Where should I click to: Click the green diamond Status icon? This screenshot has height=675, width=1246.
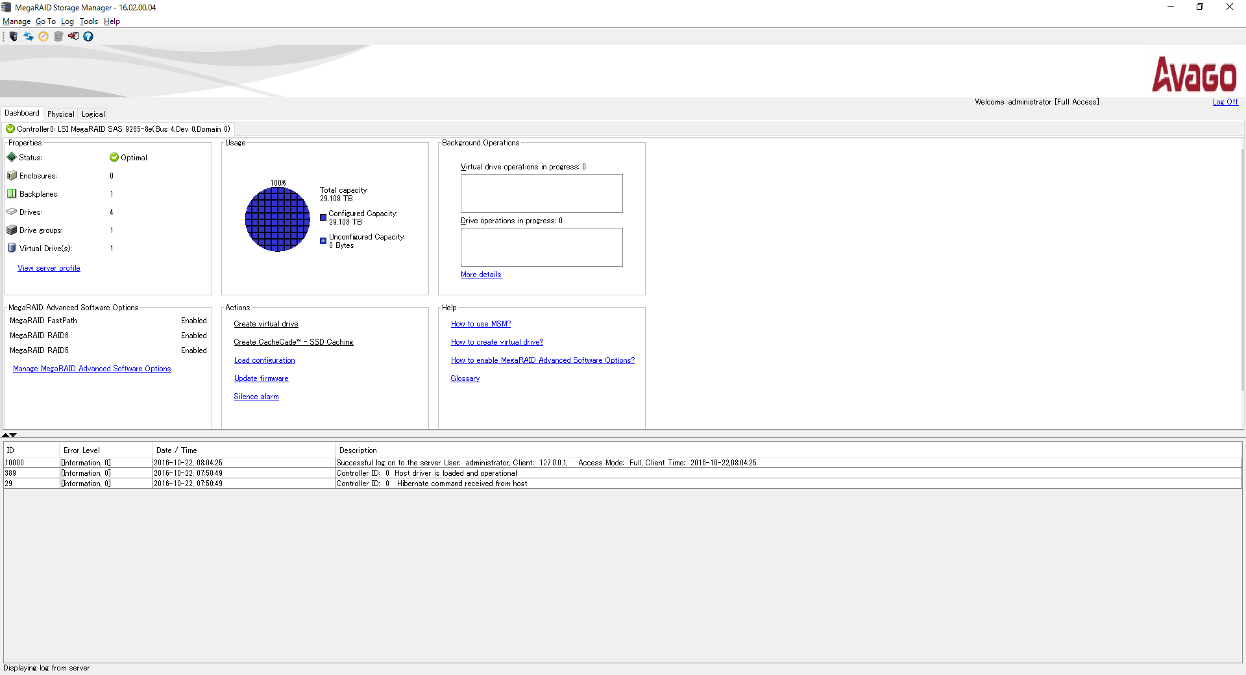[x=12, y=157]
